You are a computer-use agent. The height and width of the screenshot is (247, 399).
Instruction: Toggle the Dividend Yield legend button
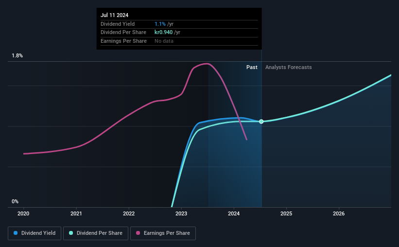coord(35,233)
